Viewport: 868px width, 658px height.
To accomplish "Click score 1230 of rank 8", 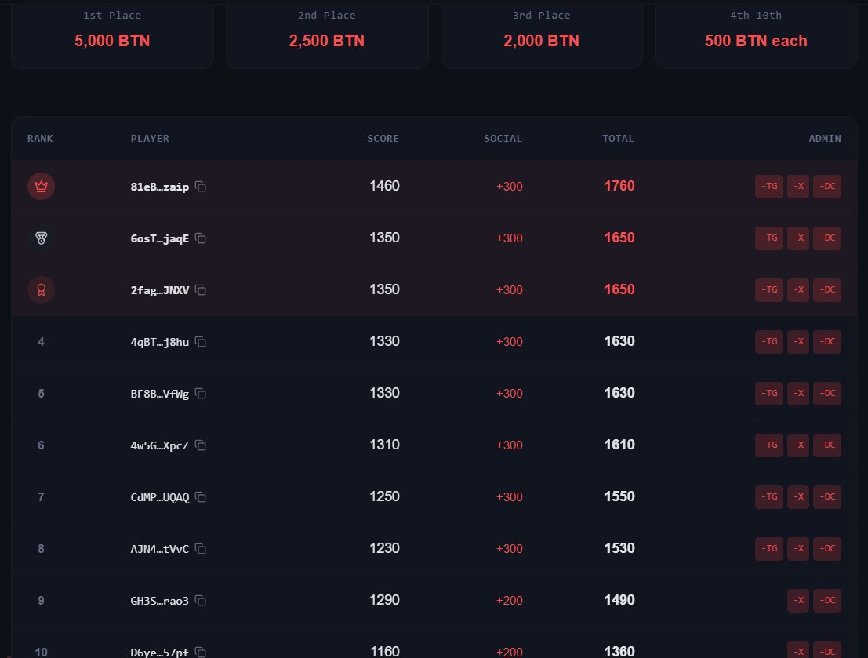I will pyautogui.click(x=384, y=548).
